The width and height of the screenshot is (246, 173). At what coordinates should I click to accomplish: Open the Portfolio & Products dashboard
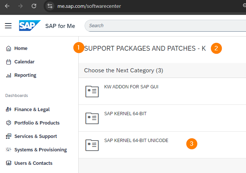pyautogui.click(x=37, y=123)
